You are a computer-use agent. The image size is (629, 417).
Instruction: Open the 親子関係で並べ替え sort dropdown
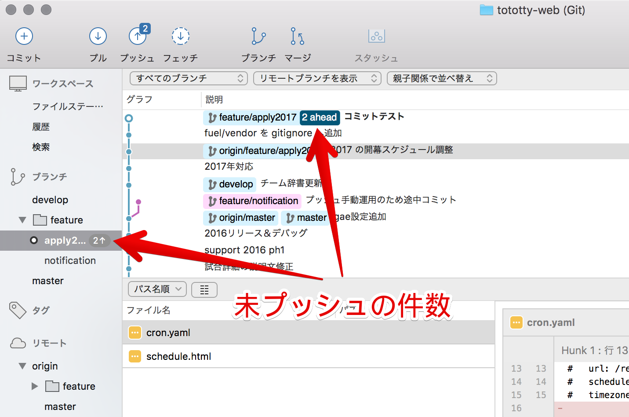(441, 78)
